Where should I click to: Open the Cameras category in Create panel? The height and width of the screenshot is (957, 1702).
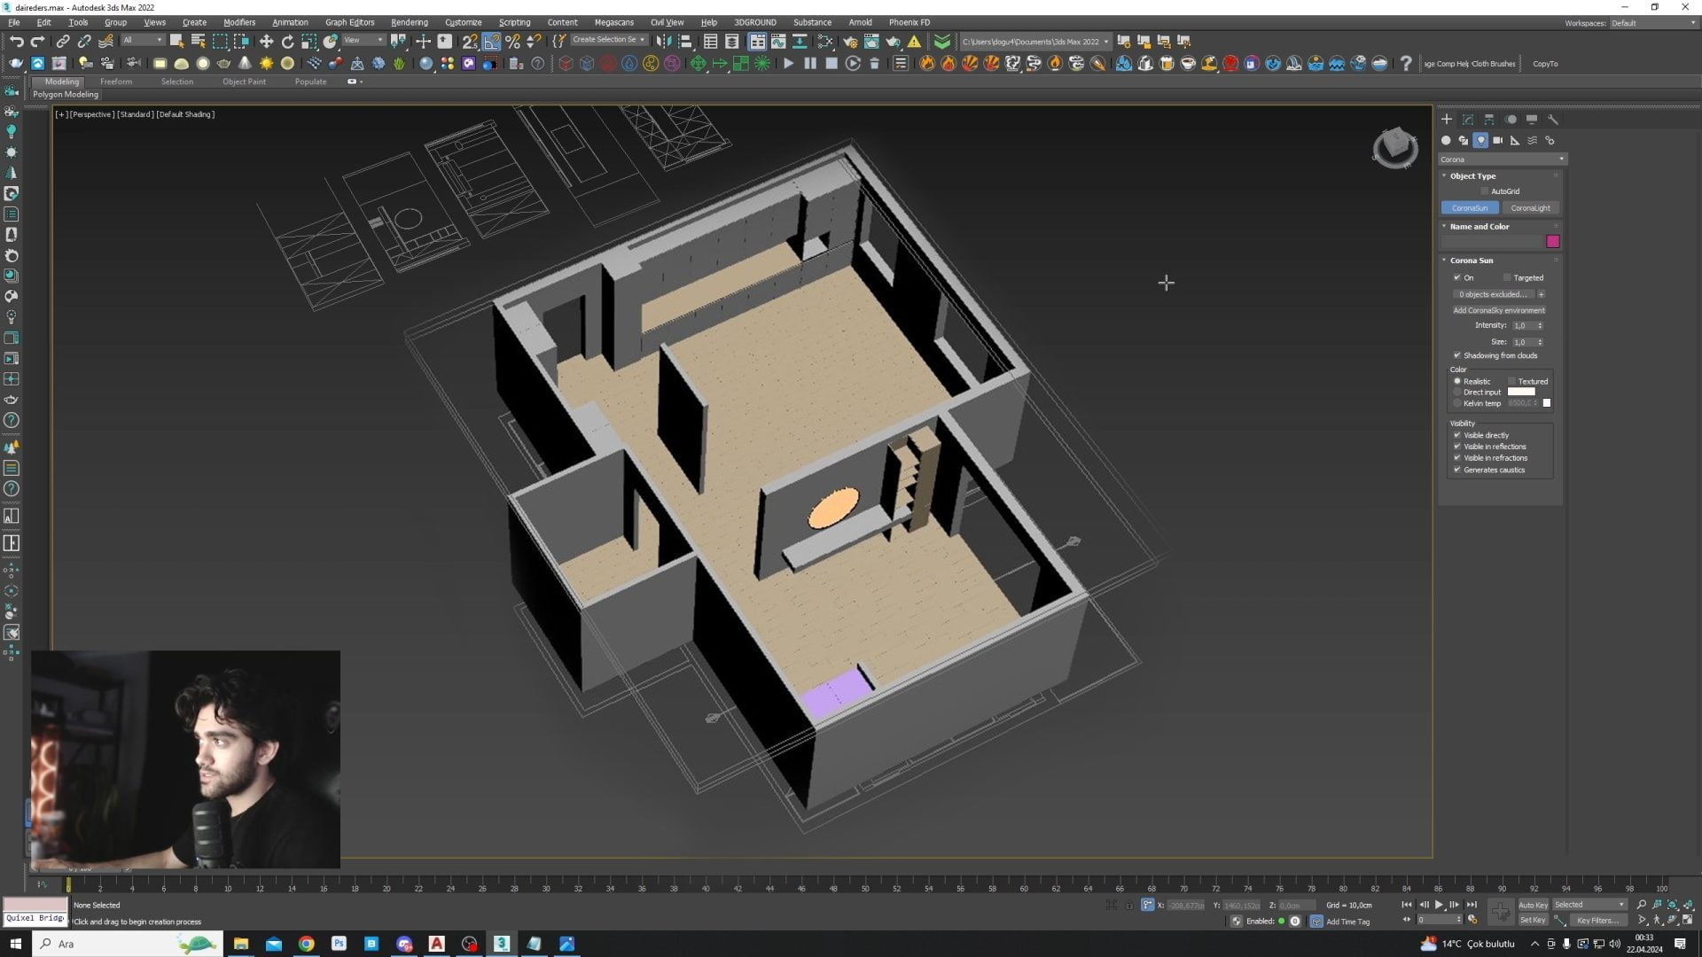click(1497, 141)
